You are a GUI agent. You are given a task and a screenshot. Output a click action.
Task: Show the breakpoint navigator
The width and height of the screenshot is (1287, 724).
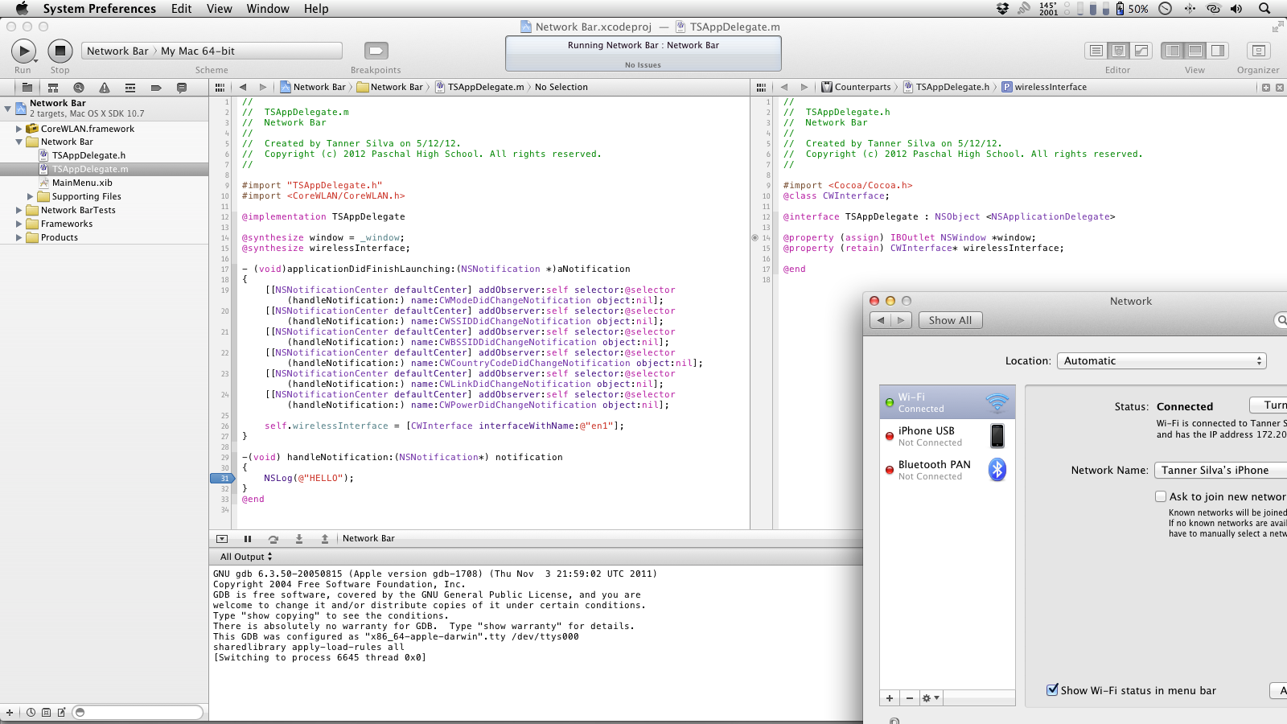[x=156, y=88]
